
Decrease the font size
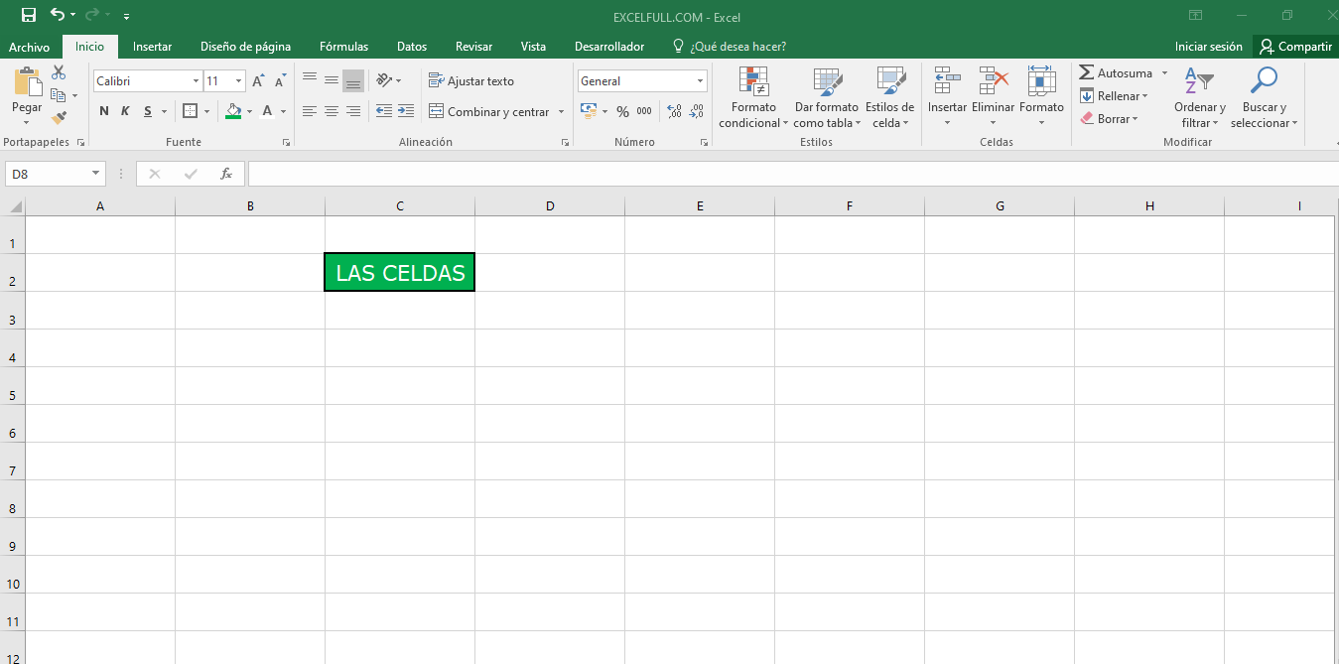(x=280, y=81)
